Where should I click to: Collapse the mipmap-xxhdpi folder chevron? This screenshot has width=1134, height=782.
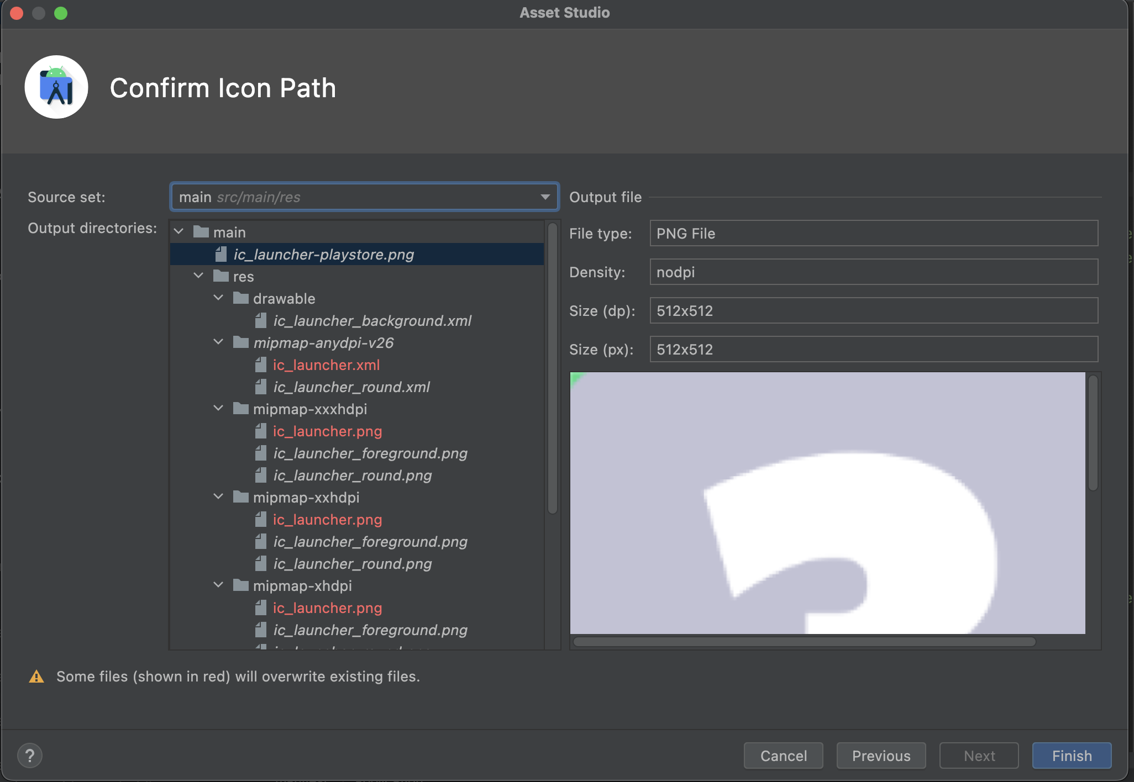(218, 497)
